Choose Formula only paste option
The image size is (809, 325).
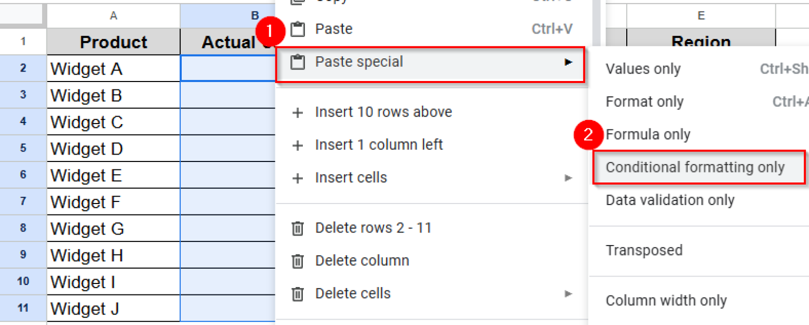[x=648, y=135]
